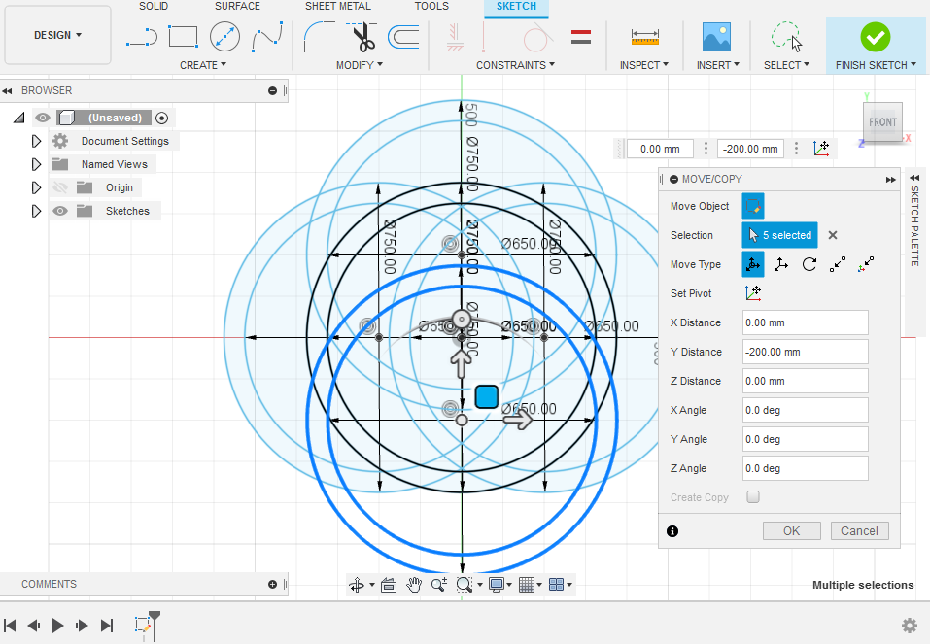This screenshot has height=644, width=930.
Task: Click the 5 selected button
Action: 780,235
